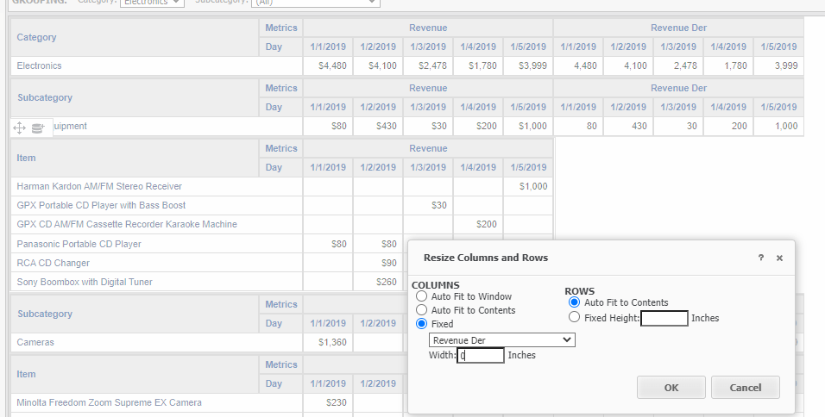
Task: Click Revenue Der cell 4,480
Action: point(577,65)
